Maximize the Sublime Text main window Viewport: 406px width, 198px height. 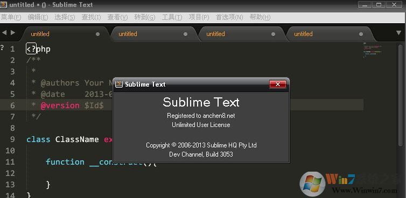point(379,4)
